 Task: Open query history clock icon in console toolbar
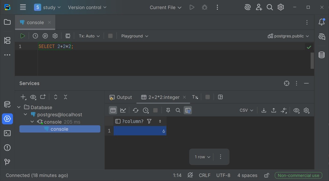click(x=35, y=36)
